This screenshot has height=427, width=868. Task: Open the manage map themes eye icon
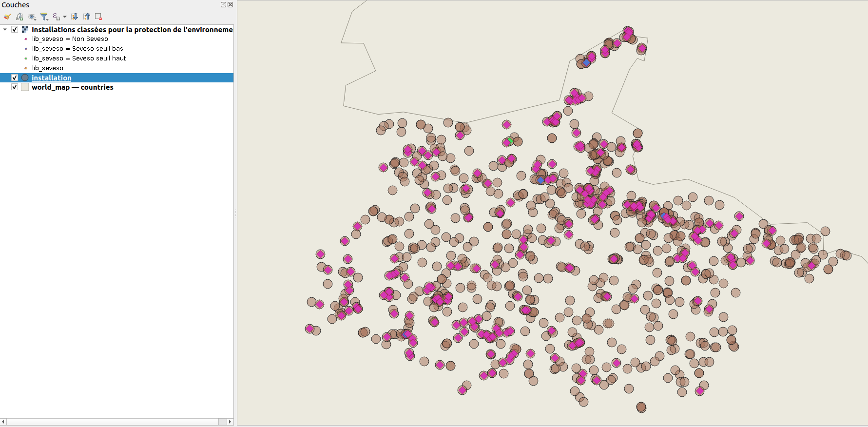pyautogui.click(x=32, y=17)
